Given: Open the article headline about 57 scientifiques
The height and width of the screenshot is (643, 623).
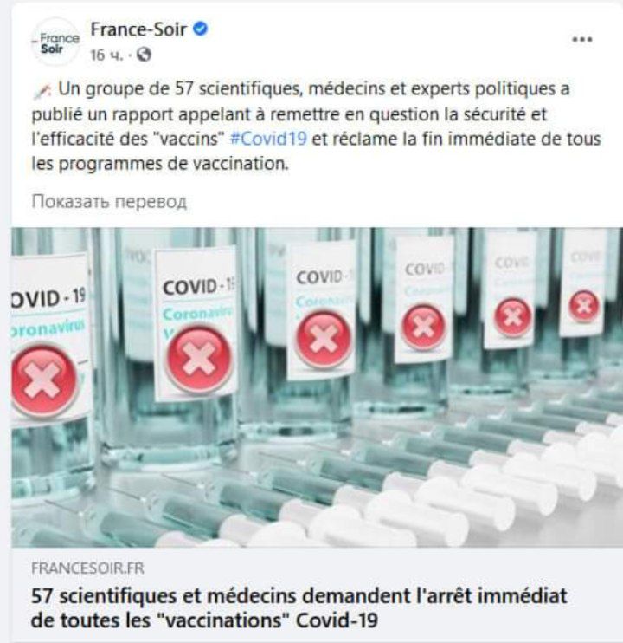Looking at the screenshot, I should tap(299, 608).
